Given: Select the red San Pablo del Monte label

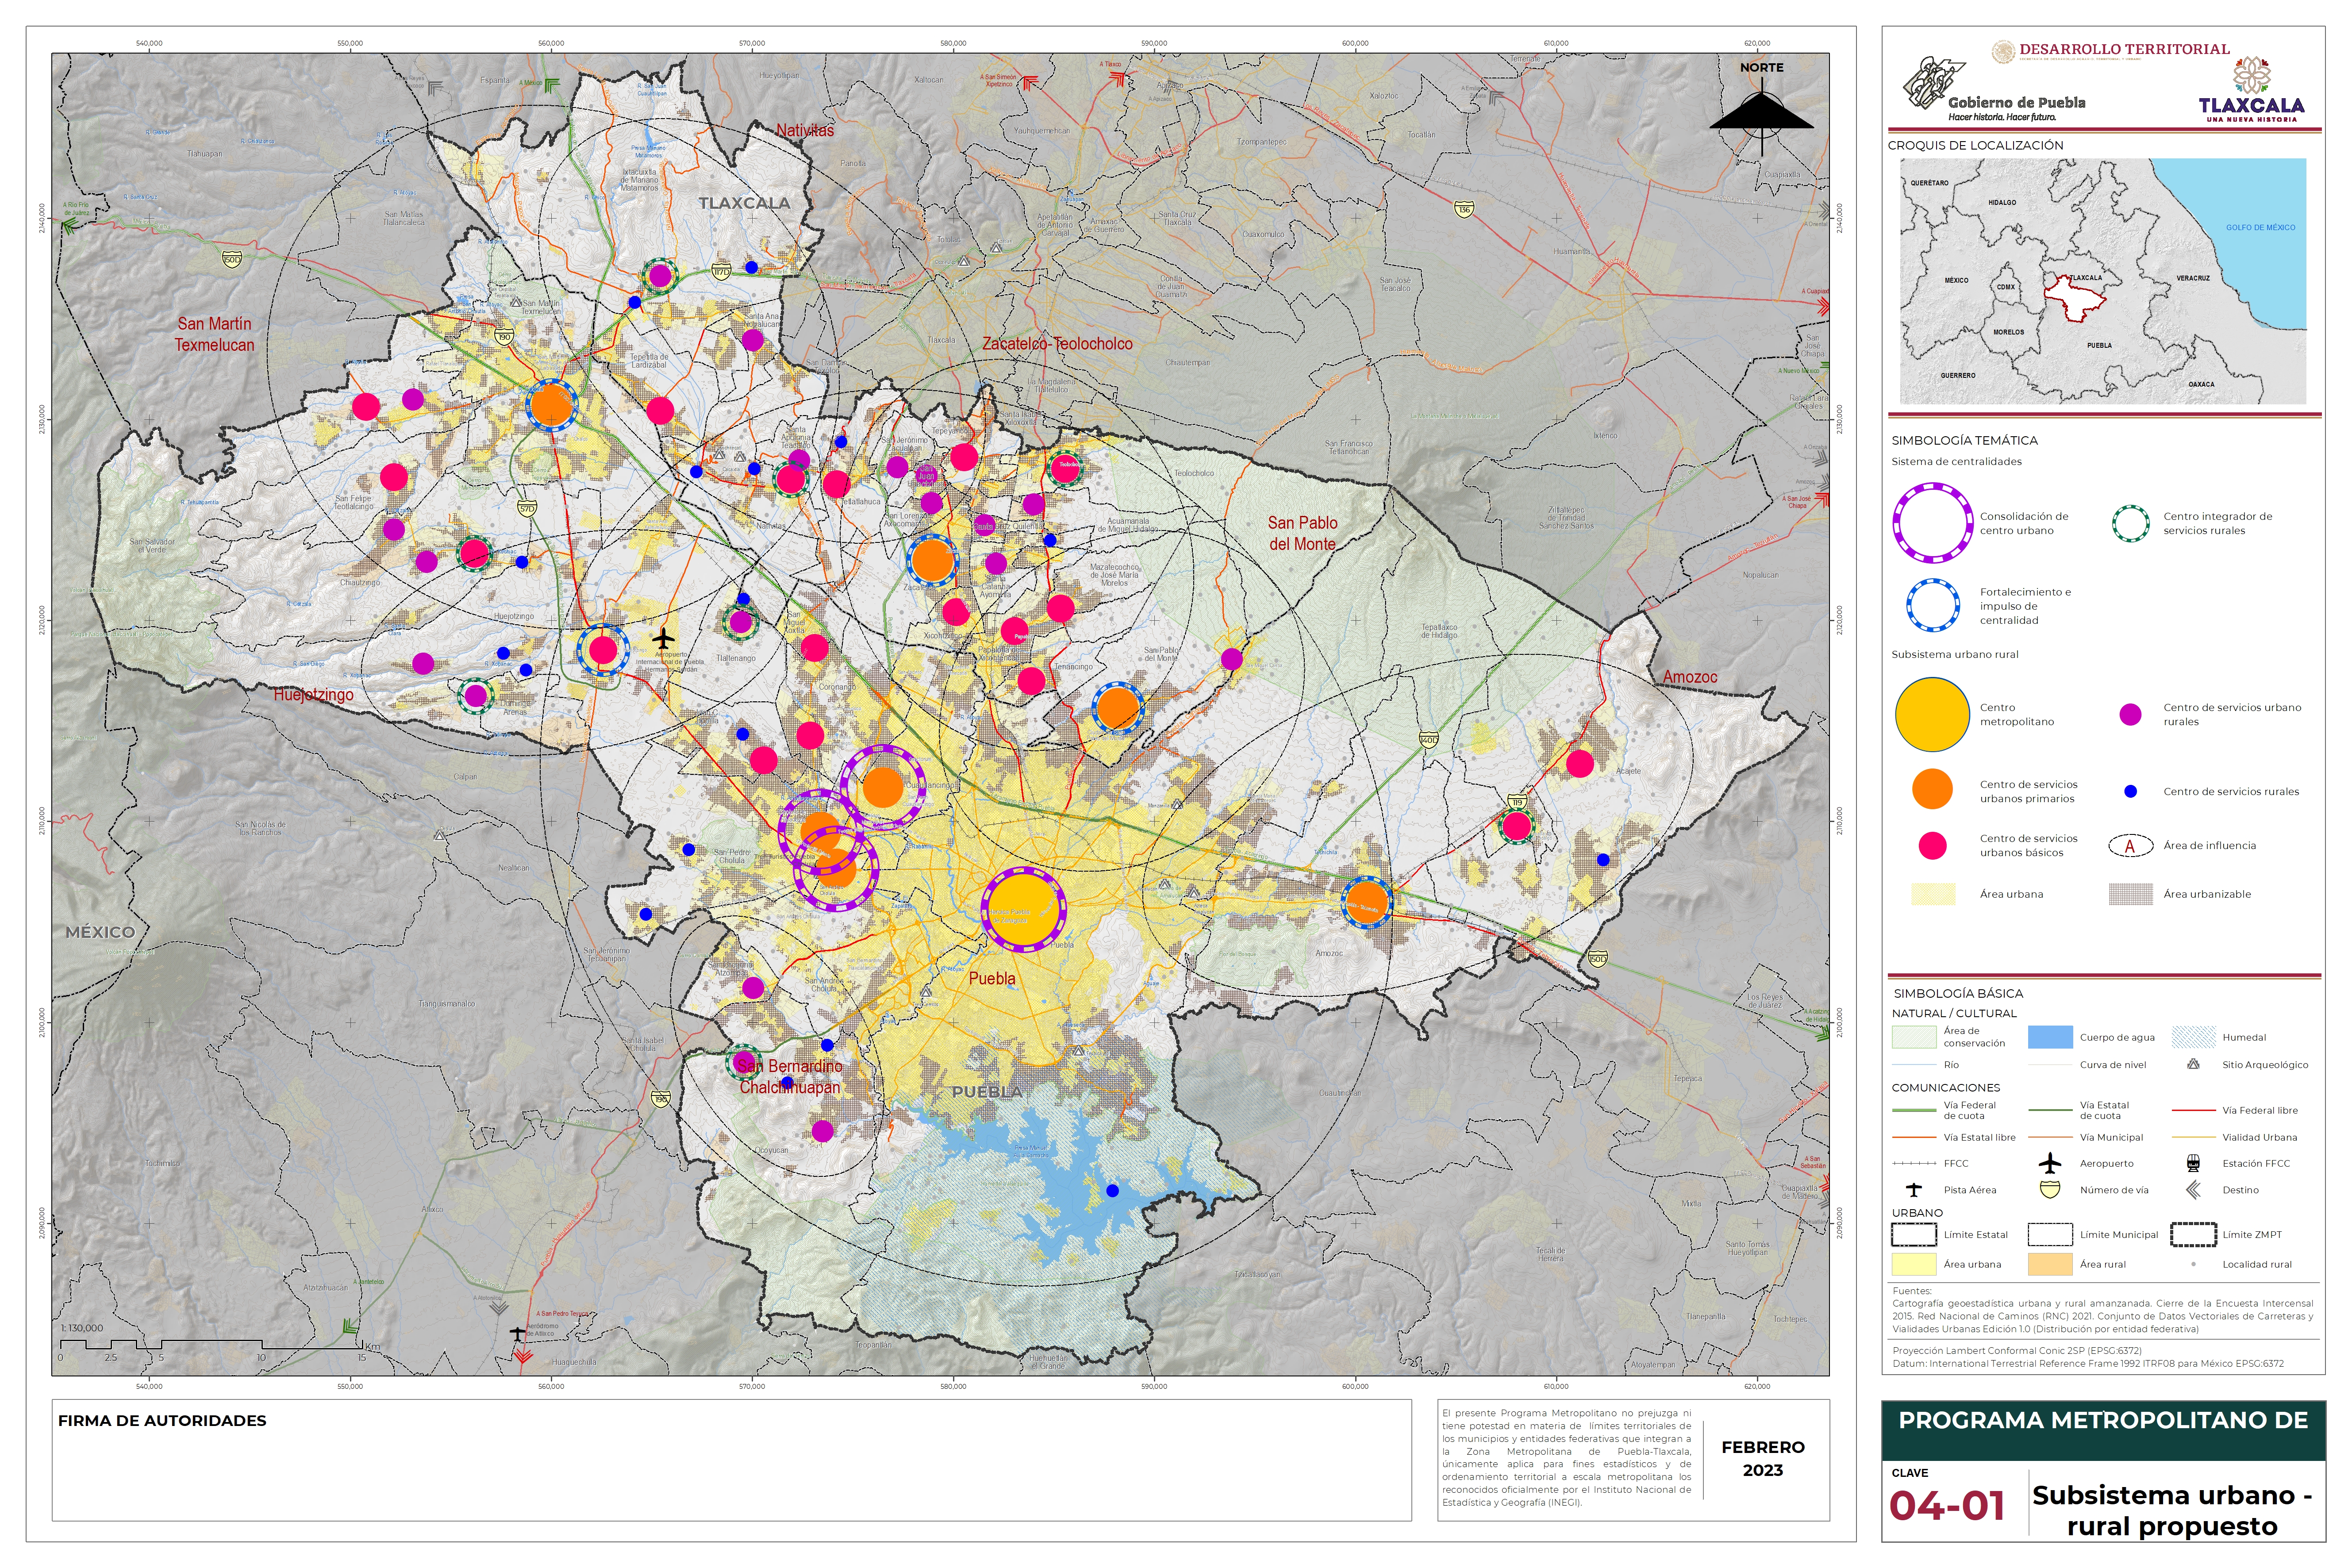Looking at the screenshot, I should click(x=1302, y=533).
